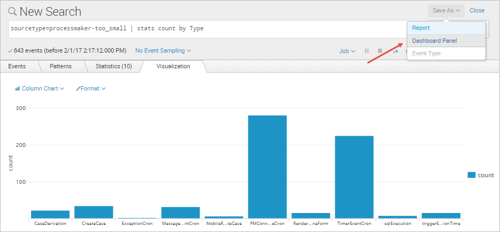The height and width of the screenshot is (232, 500).
Task: Click the Close link
Action: click(477, 10)
